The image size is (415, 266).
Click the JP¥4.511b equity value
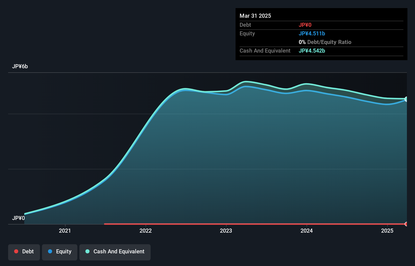click(312, 34)
